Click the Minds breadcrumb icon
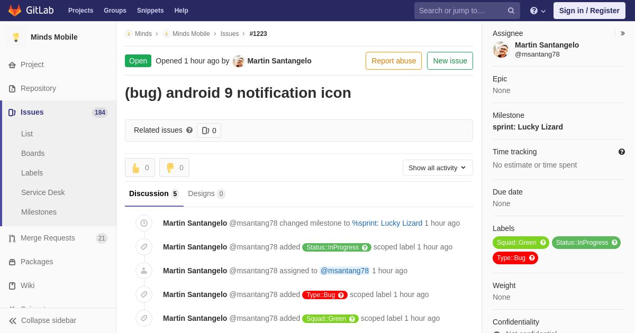 (129, 34)
